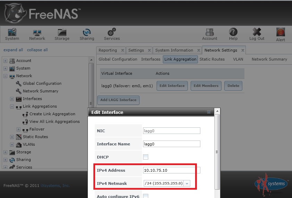Image resolution: width=292 pixels, height=198 pixels.
Task: Expand the Interfaces tree node
Action: click(x=12, y=99)
